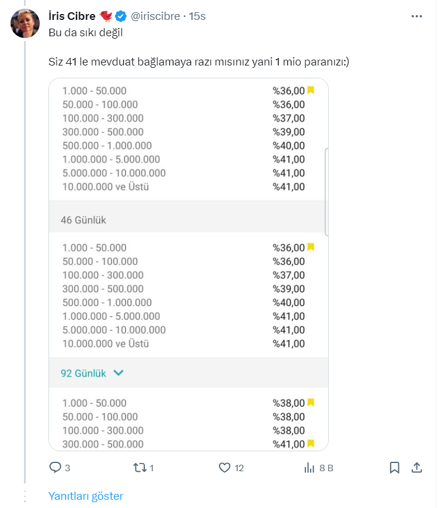The image size is (438, 508).
Task: Click the İris Cibre display name
Action: pyautogui.click(x=72, y=16)
